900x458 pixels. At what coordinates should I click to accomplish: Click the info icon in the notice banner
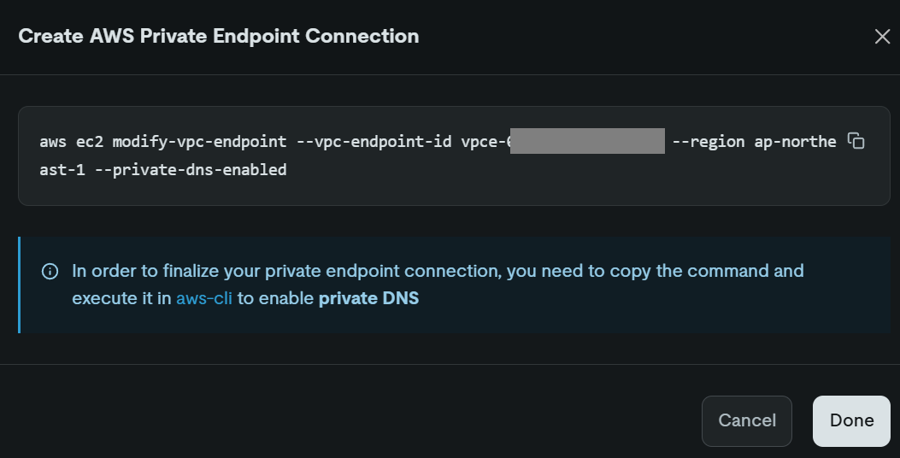click(50, 272)
